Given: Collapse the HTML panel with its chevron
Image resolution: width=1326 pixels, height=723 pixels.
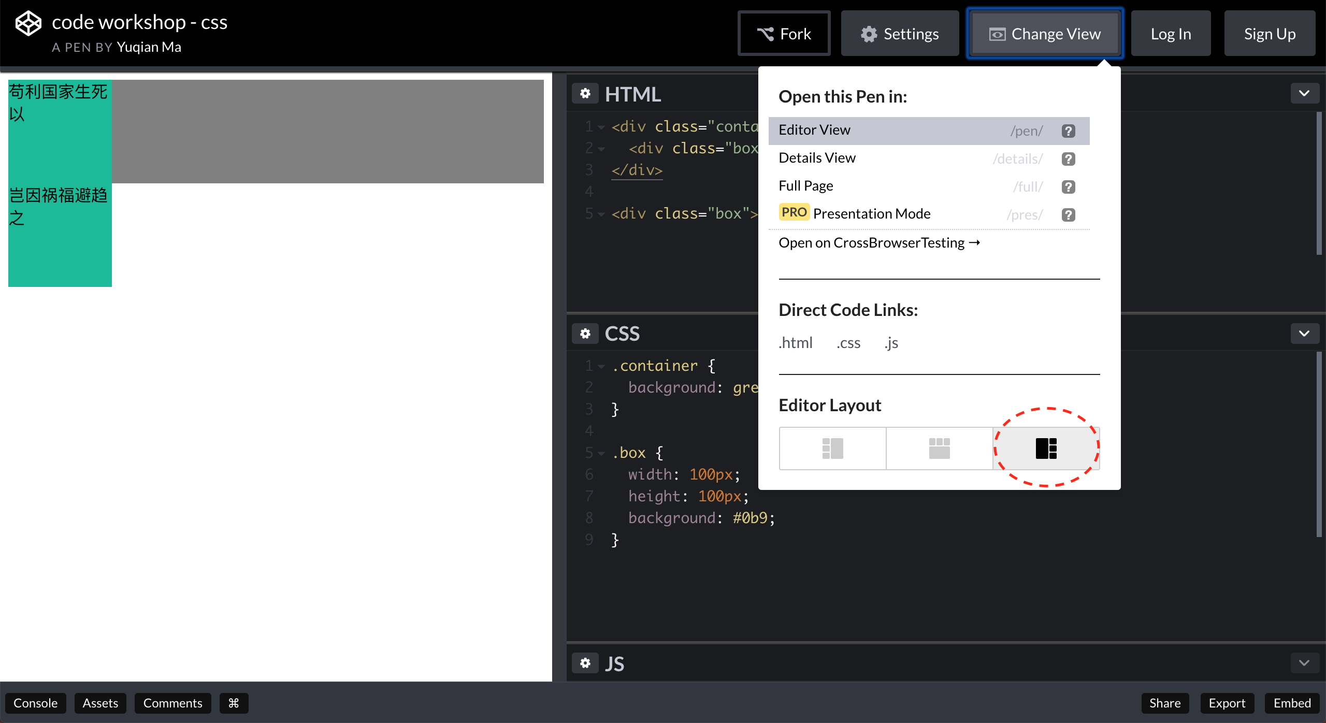Looking at the screenshot, I should click(x=1304, y=93).
